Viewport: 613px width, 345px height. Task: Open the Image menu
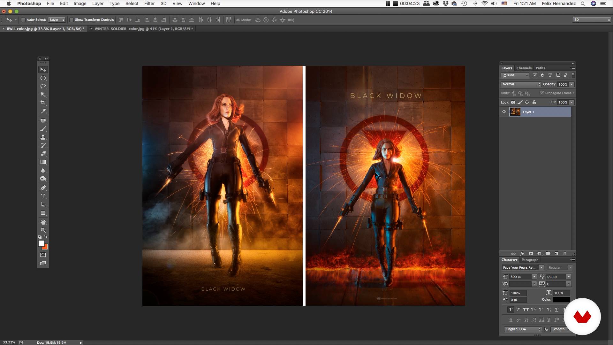point(80,4)
